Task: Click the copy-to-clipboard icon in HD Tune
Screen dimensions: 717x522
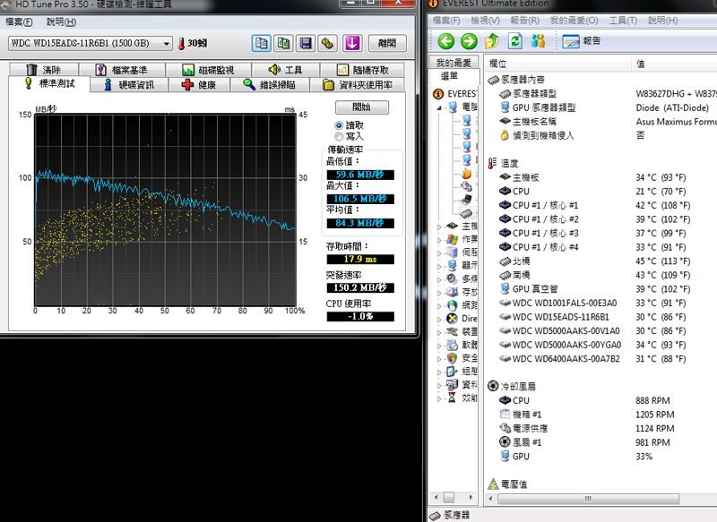Action: point(261,43)
